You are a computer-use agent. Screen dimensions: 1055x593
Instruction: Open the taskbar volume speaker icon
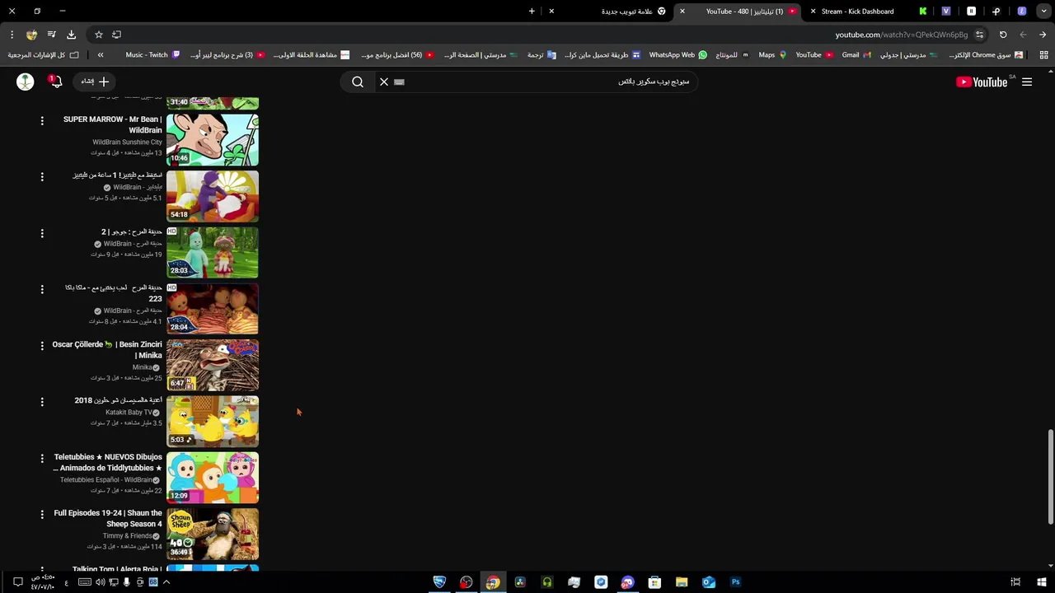pyautogui.click(x=100, y=582)
